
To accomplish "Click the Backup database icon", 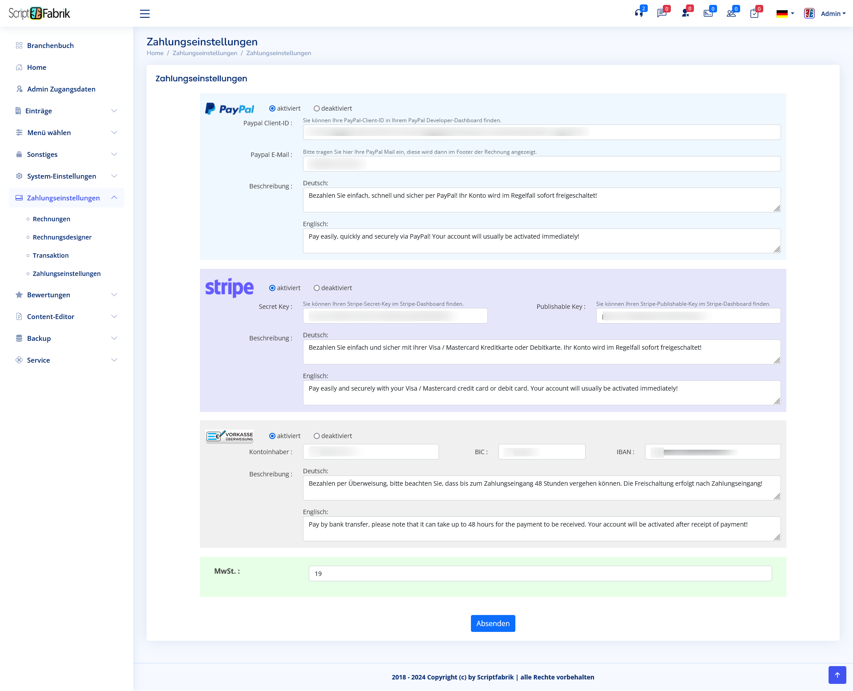I will (19, 338).
